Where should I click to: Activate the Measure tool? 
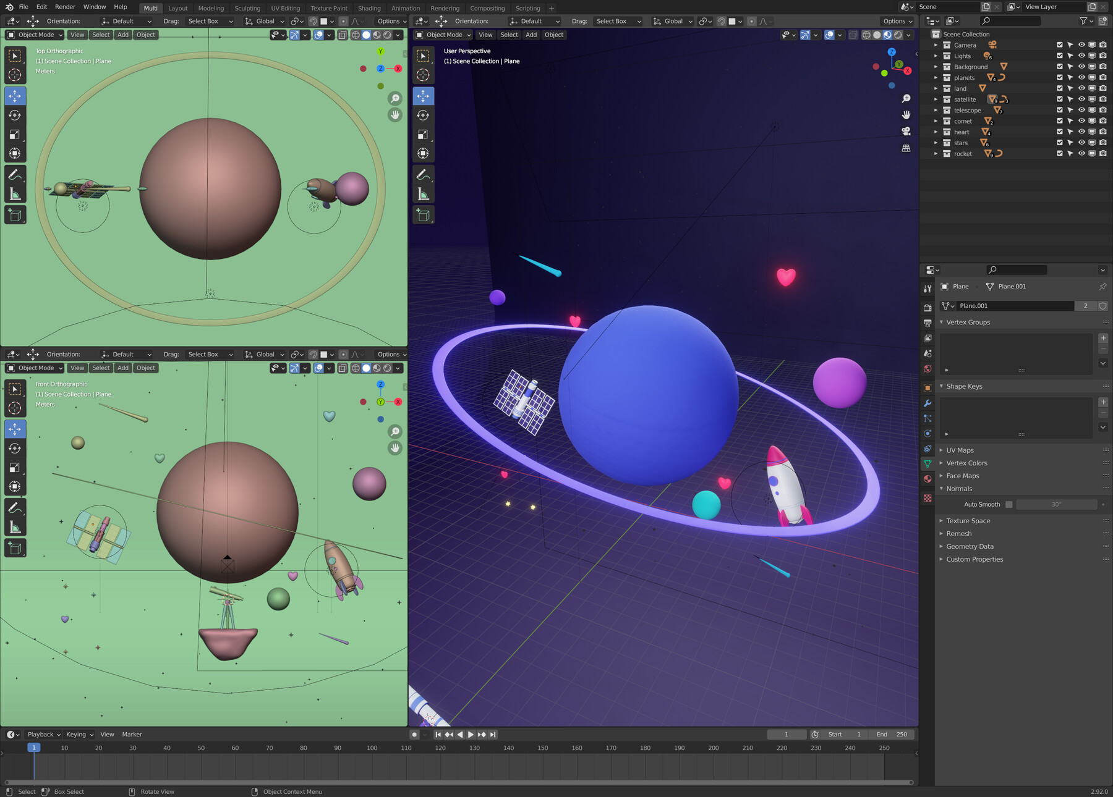coord(424,193)
